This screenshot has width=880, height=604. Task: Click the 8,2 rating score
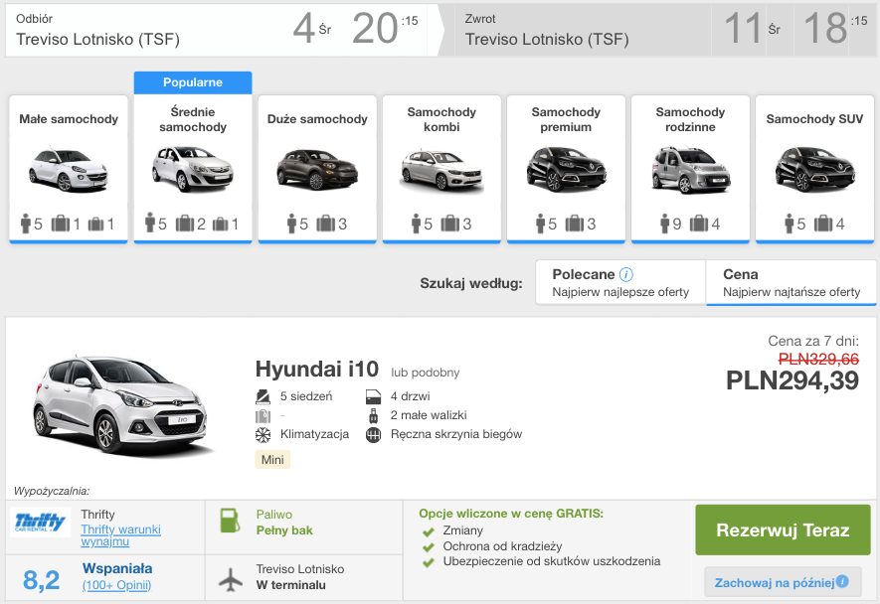(x=41, y=580)
